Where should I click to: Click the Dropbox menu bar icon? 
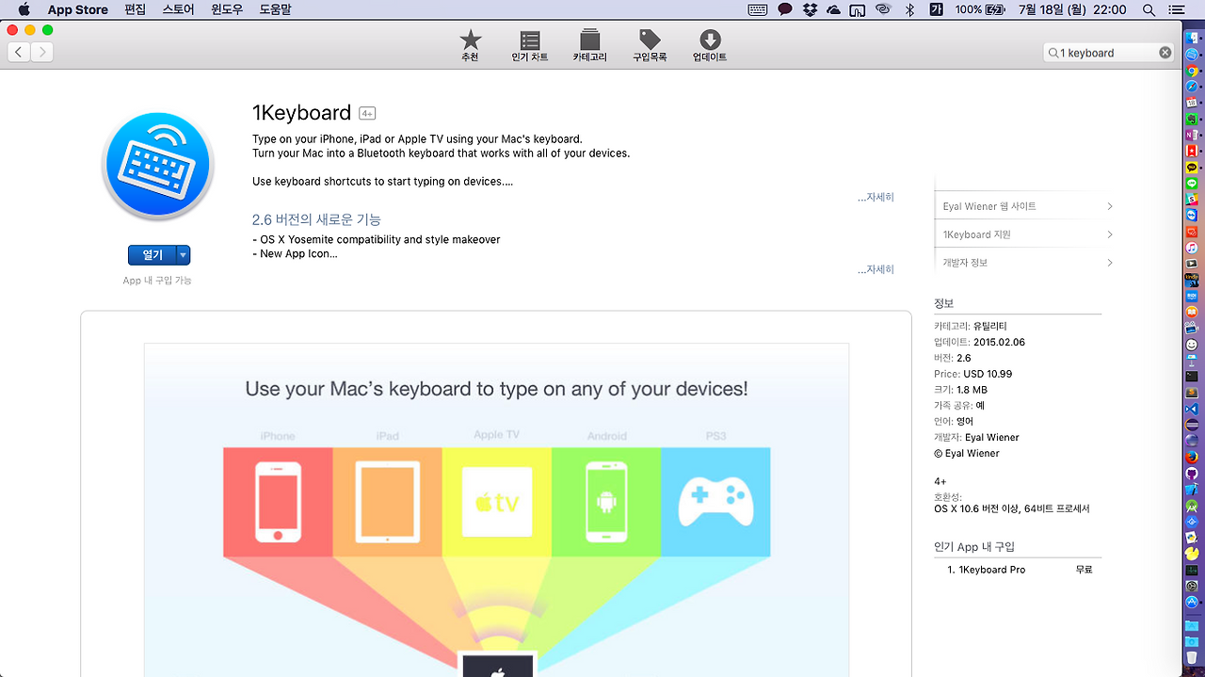point(810,9)
